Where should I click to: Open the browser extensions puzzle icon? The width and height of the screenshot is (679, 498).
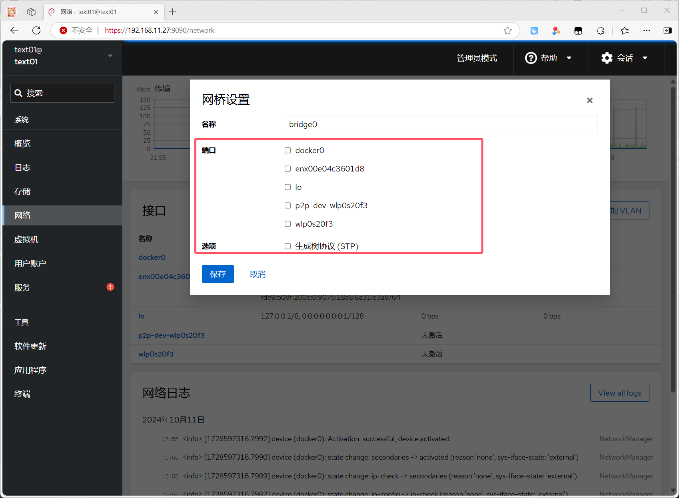click(x=600, y=30)
